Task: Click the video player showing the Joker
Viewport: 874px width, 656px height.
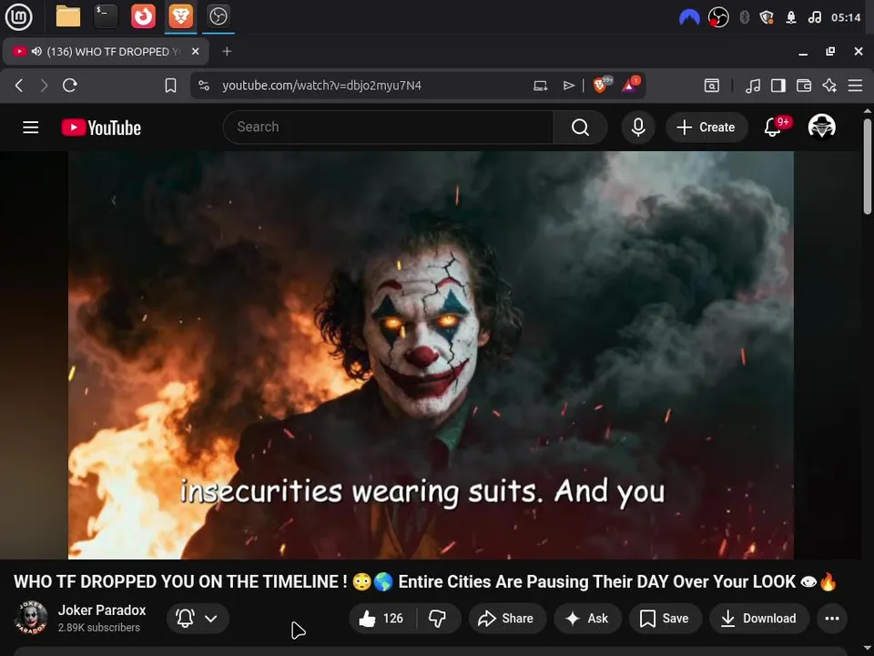Action: [431, 354]
